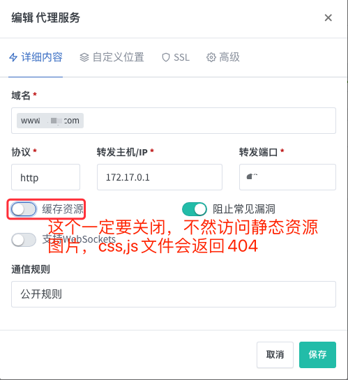Switch to the SSL tab

[176, 57]
